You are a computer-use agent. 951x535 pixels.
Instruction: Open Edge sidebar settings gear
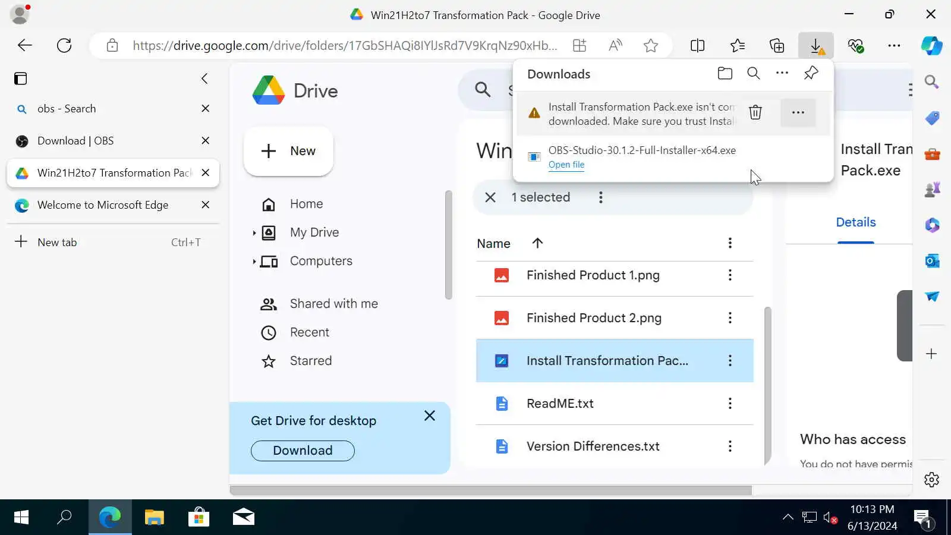click(931, 480)
